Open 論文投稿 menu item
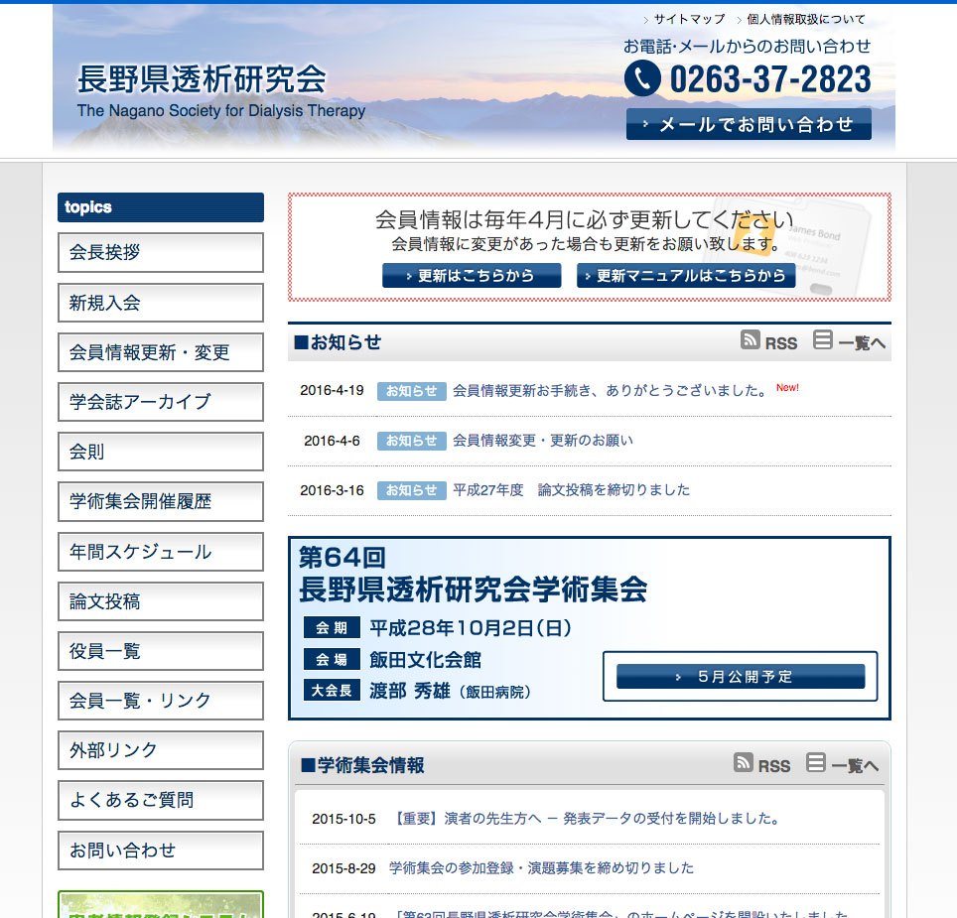957x918 pixels. pyautogui.click(x=161, y=601)
